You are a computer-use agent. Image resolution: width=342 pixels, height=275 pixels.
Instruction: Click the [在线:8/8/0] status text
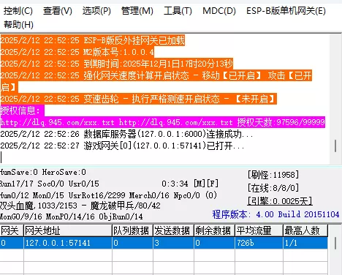click(x=273, y=188)
